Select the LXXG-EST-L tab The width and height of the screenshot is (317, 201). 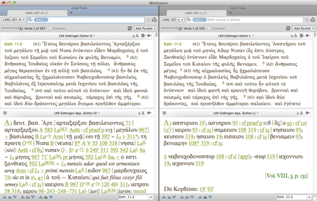point(196,13)
